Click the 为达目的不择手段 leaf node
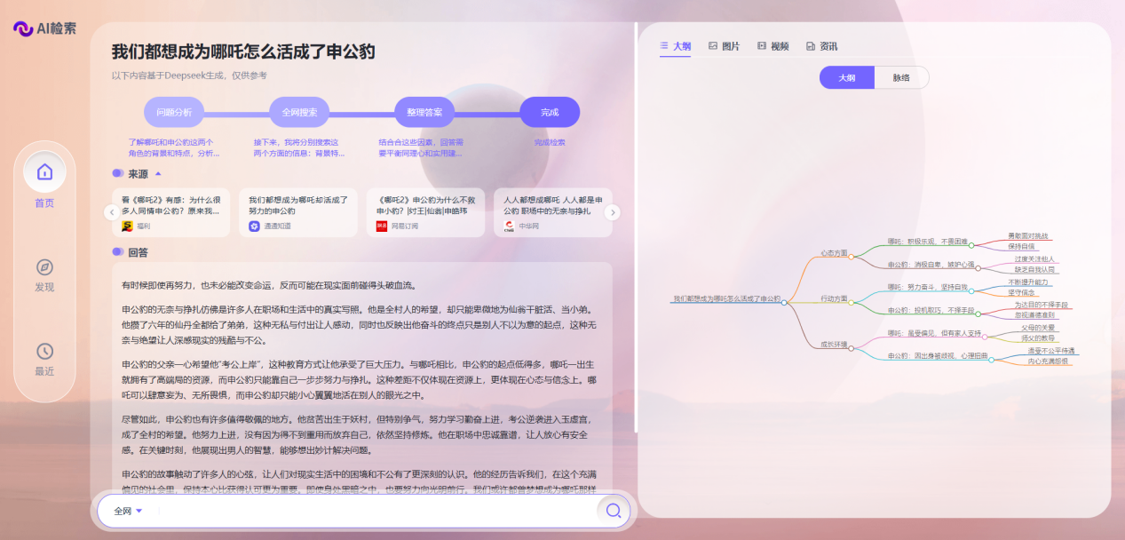The image size is (1125, 540). 1041,305
